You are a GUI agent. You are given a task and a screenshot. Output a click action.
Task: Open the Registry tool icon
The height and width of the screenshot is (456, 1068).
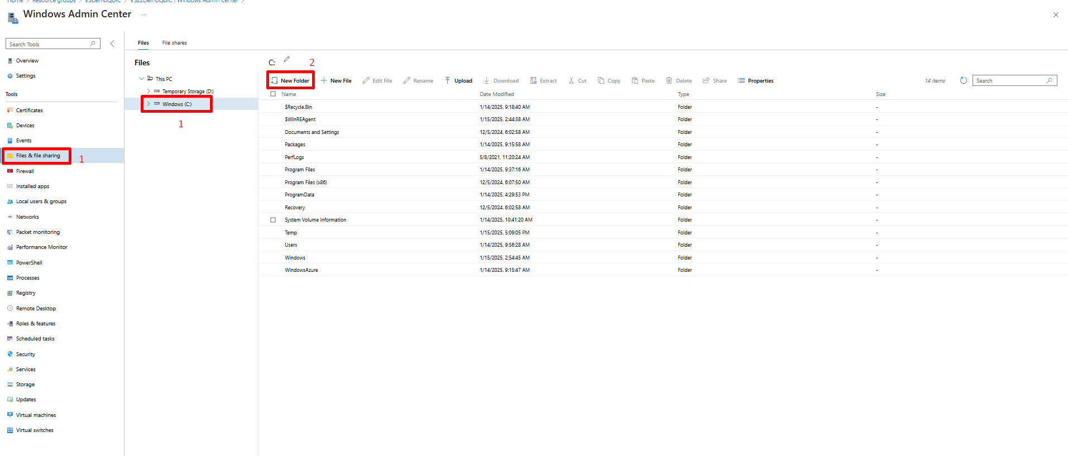click(10, 293)
